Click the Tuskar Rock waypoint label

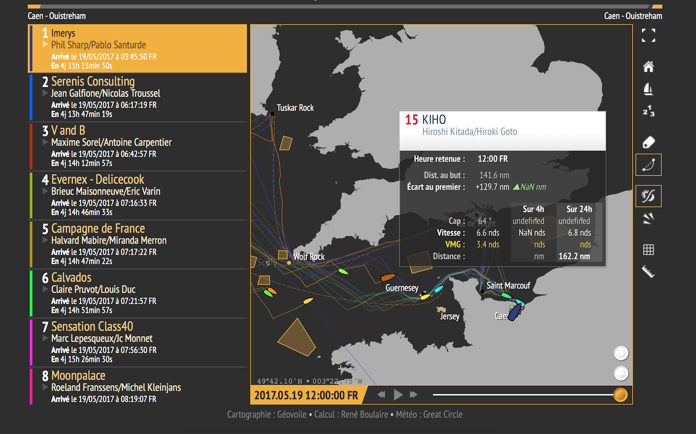coord(295,108)
